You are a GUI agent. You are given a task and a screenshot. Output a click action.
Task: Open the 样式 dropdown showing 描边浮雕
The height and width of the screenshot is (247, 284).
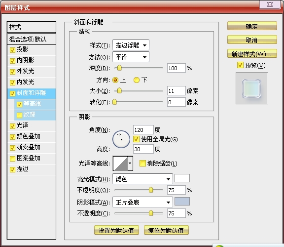pos(131,45)
